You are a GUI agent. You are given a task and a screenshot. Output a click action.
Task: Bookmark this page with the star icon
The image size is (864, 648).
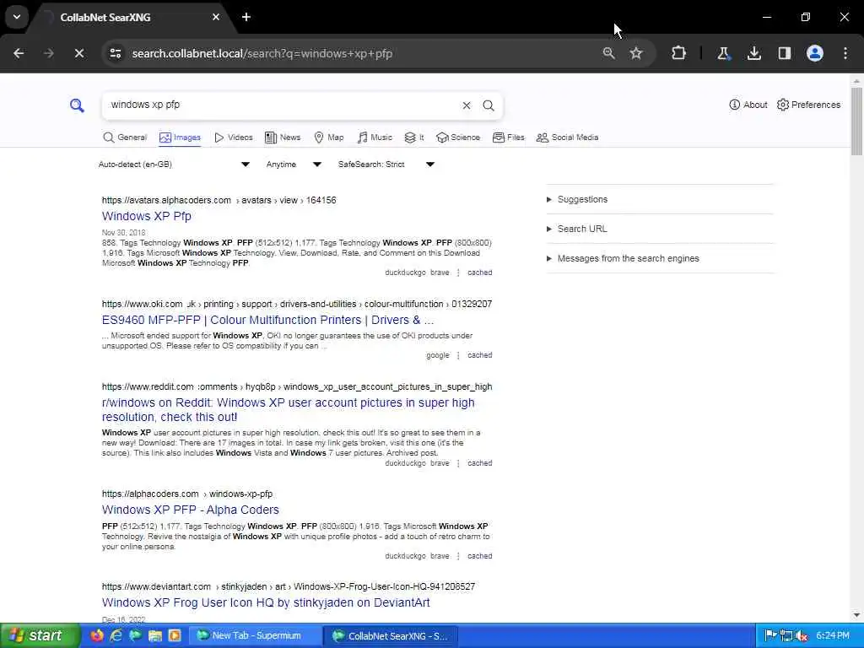pos(636,53)
